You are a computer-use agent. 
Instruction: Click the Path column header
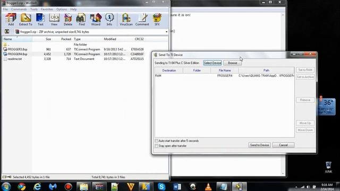pos(266,71)
